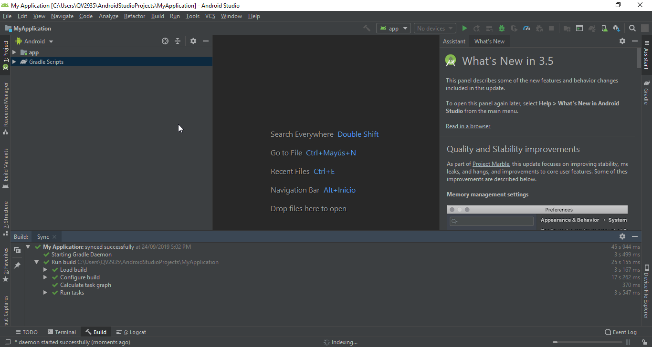This screenshot has height=347, width=652.
Task: Click Collapse All icon in Project panel
Action: pyautogui.click(x=178, y=41)
